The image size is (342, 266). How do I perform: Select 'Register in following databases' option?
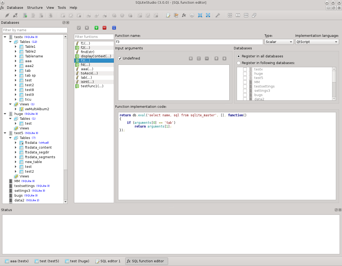(238, 63)
